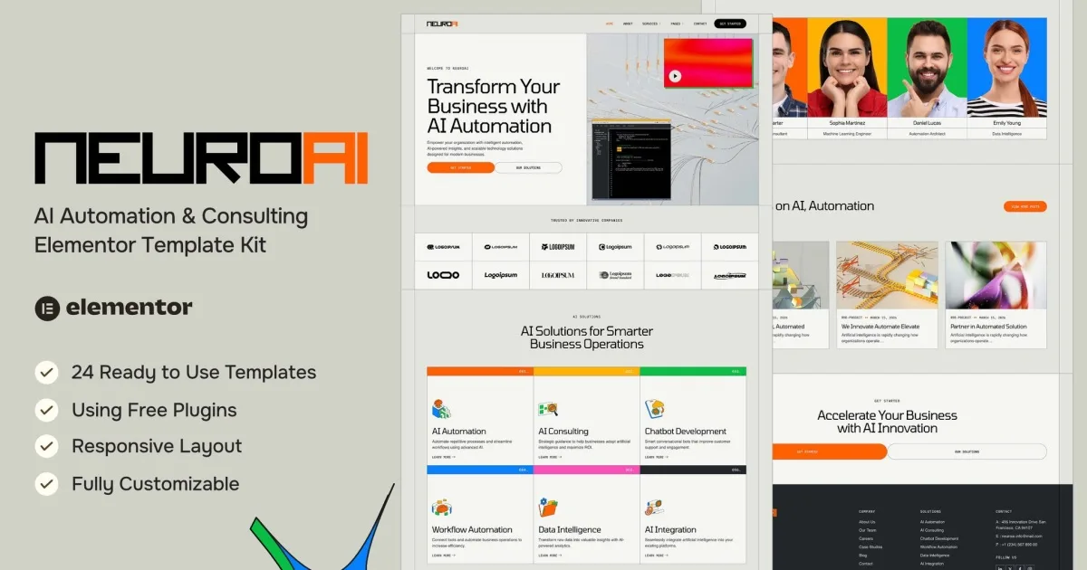The height and width of the screenshot is (570, 1087).
Task: Click the About Us footer link
Action: click(867, 522)
